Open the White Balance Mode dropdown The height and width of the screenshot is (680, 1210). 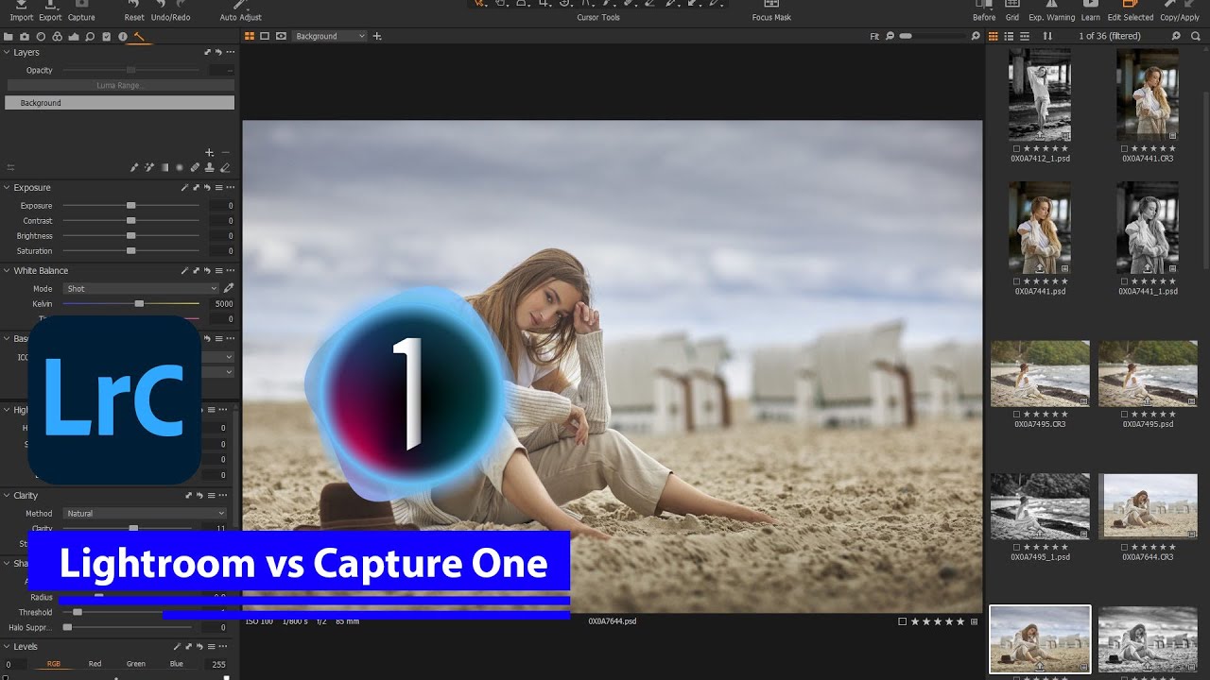pyautogui.click(x=141, y=288)
